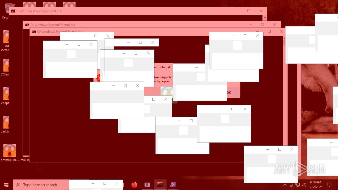Close the backmost cmd.exe window
This screenshot has width=338, height=190.
[261, 11]
